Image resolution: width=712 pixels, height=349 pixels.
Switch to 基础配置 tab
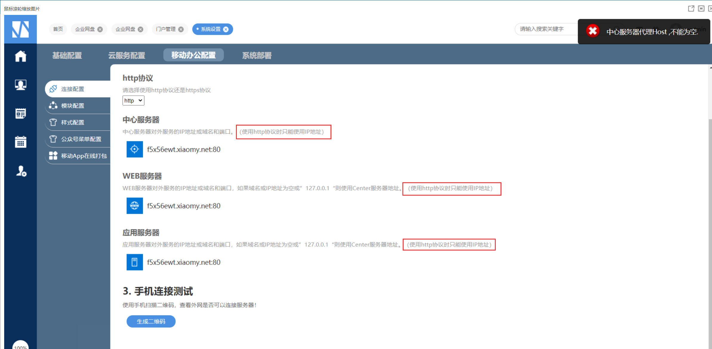click(67, 55)
